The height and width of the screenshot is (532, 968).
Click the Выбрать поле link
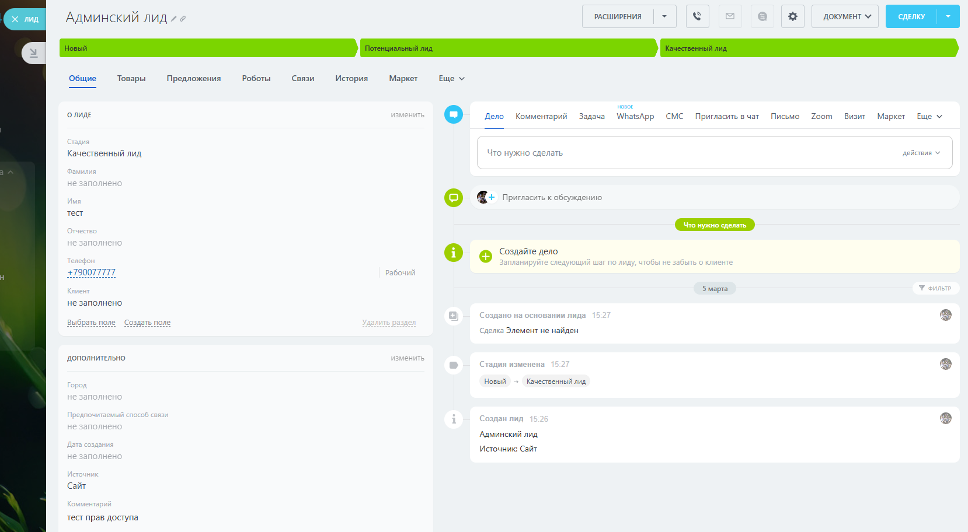coord(91,323)
